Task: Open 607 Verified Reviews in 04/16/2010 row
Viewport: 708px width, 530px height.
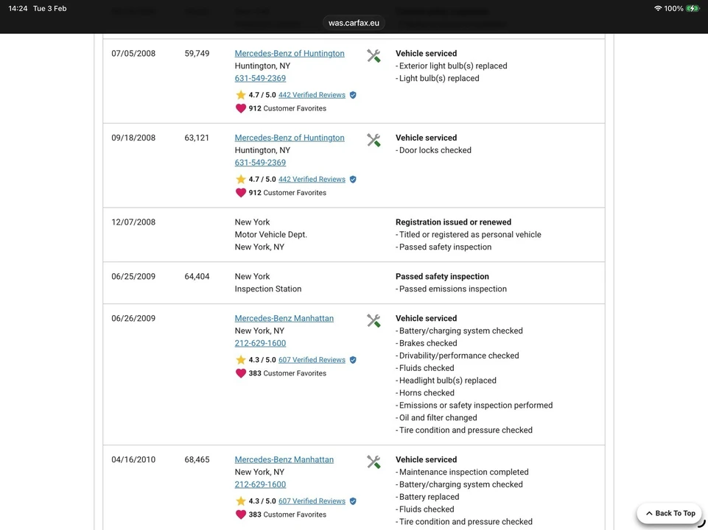Action: [312, 501]
